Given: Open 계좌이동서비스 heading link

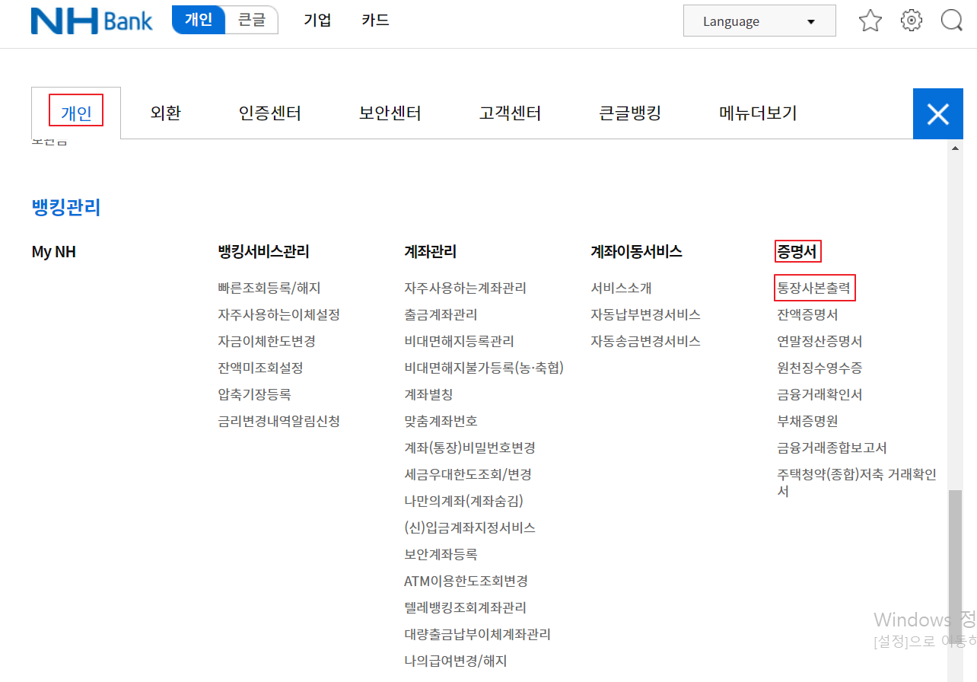Looking at the screenshot, I should coord(636,251).
